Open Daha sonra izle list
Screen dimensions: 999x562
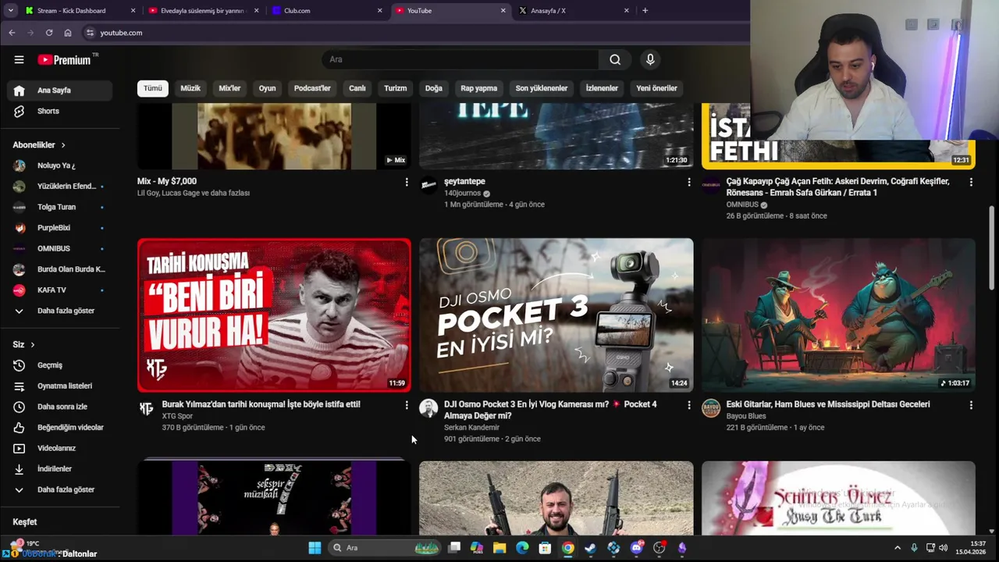59,407
